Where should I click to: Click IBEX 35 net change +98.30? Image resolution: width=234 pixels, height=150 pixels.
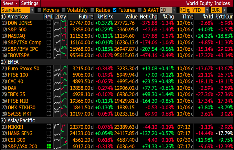[150, 94]
